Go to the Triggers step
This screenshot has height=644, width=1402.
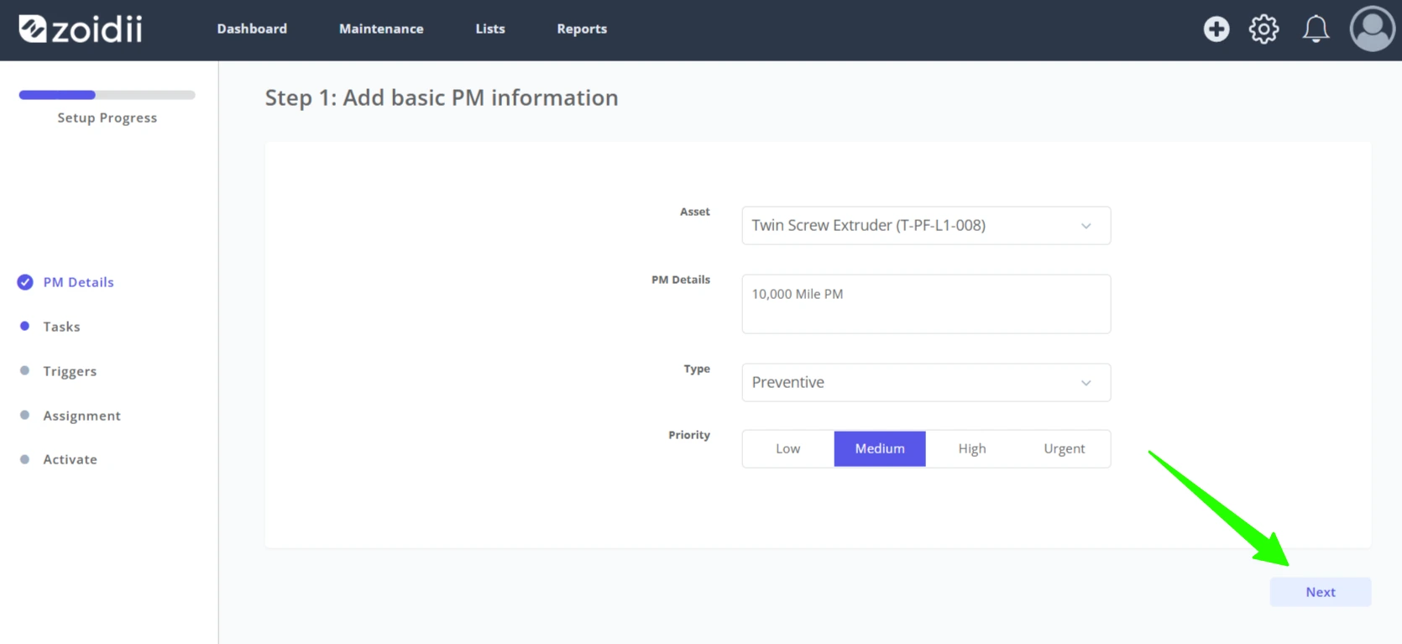tap(70, 371)
